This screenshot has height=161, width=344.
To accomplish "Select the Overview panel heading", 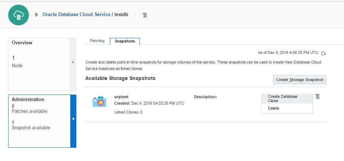I will pos(22,42).
